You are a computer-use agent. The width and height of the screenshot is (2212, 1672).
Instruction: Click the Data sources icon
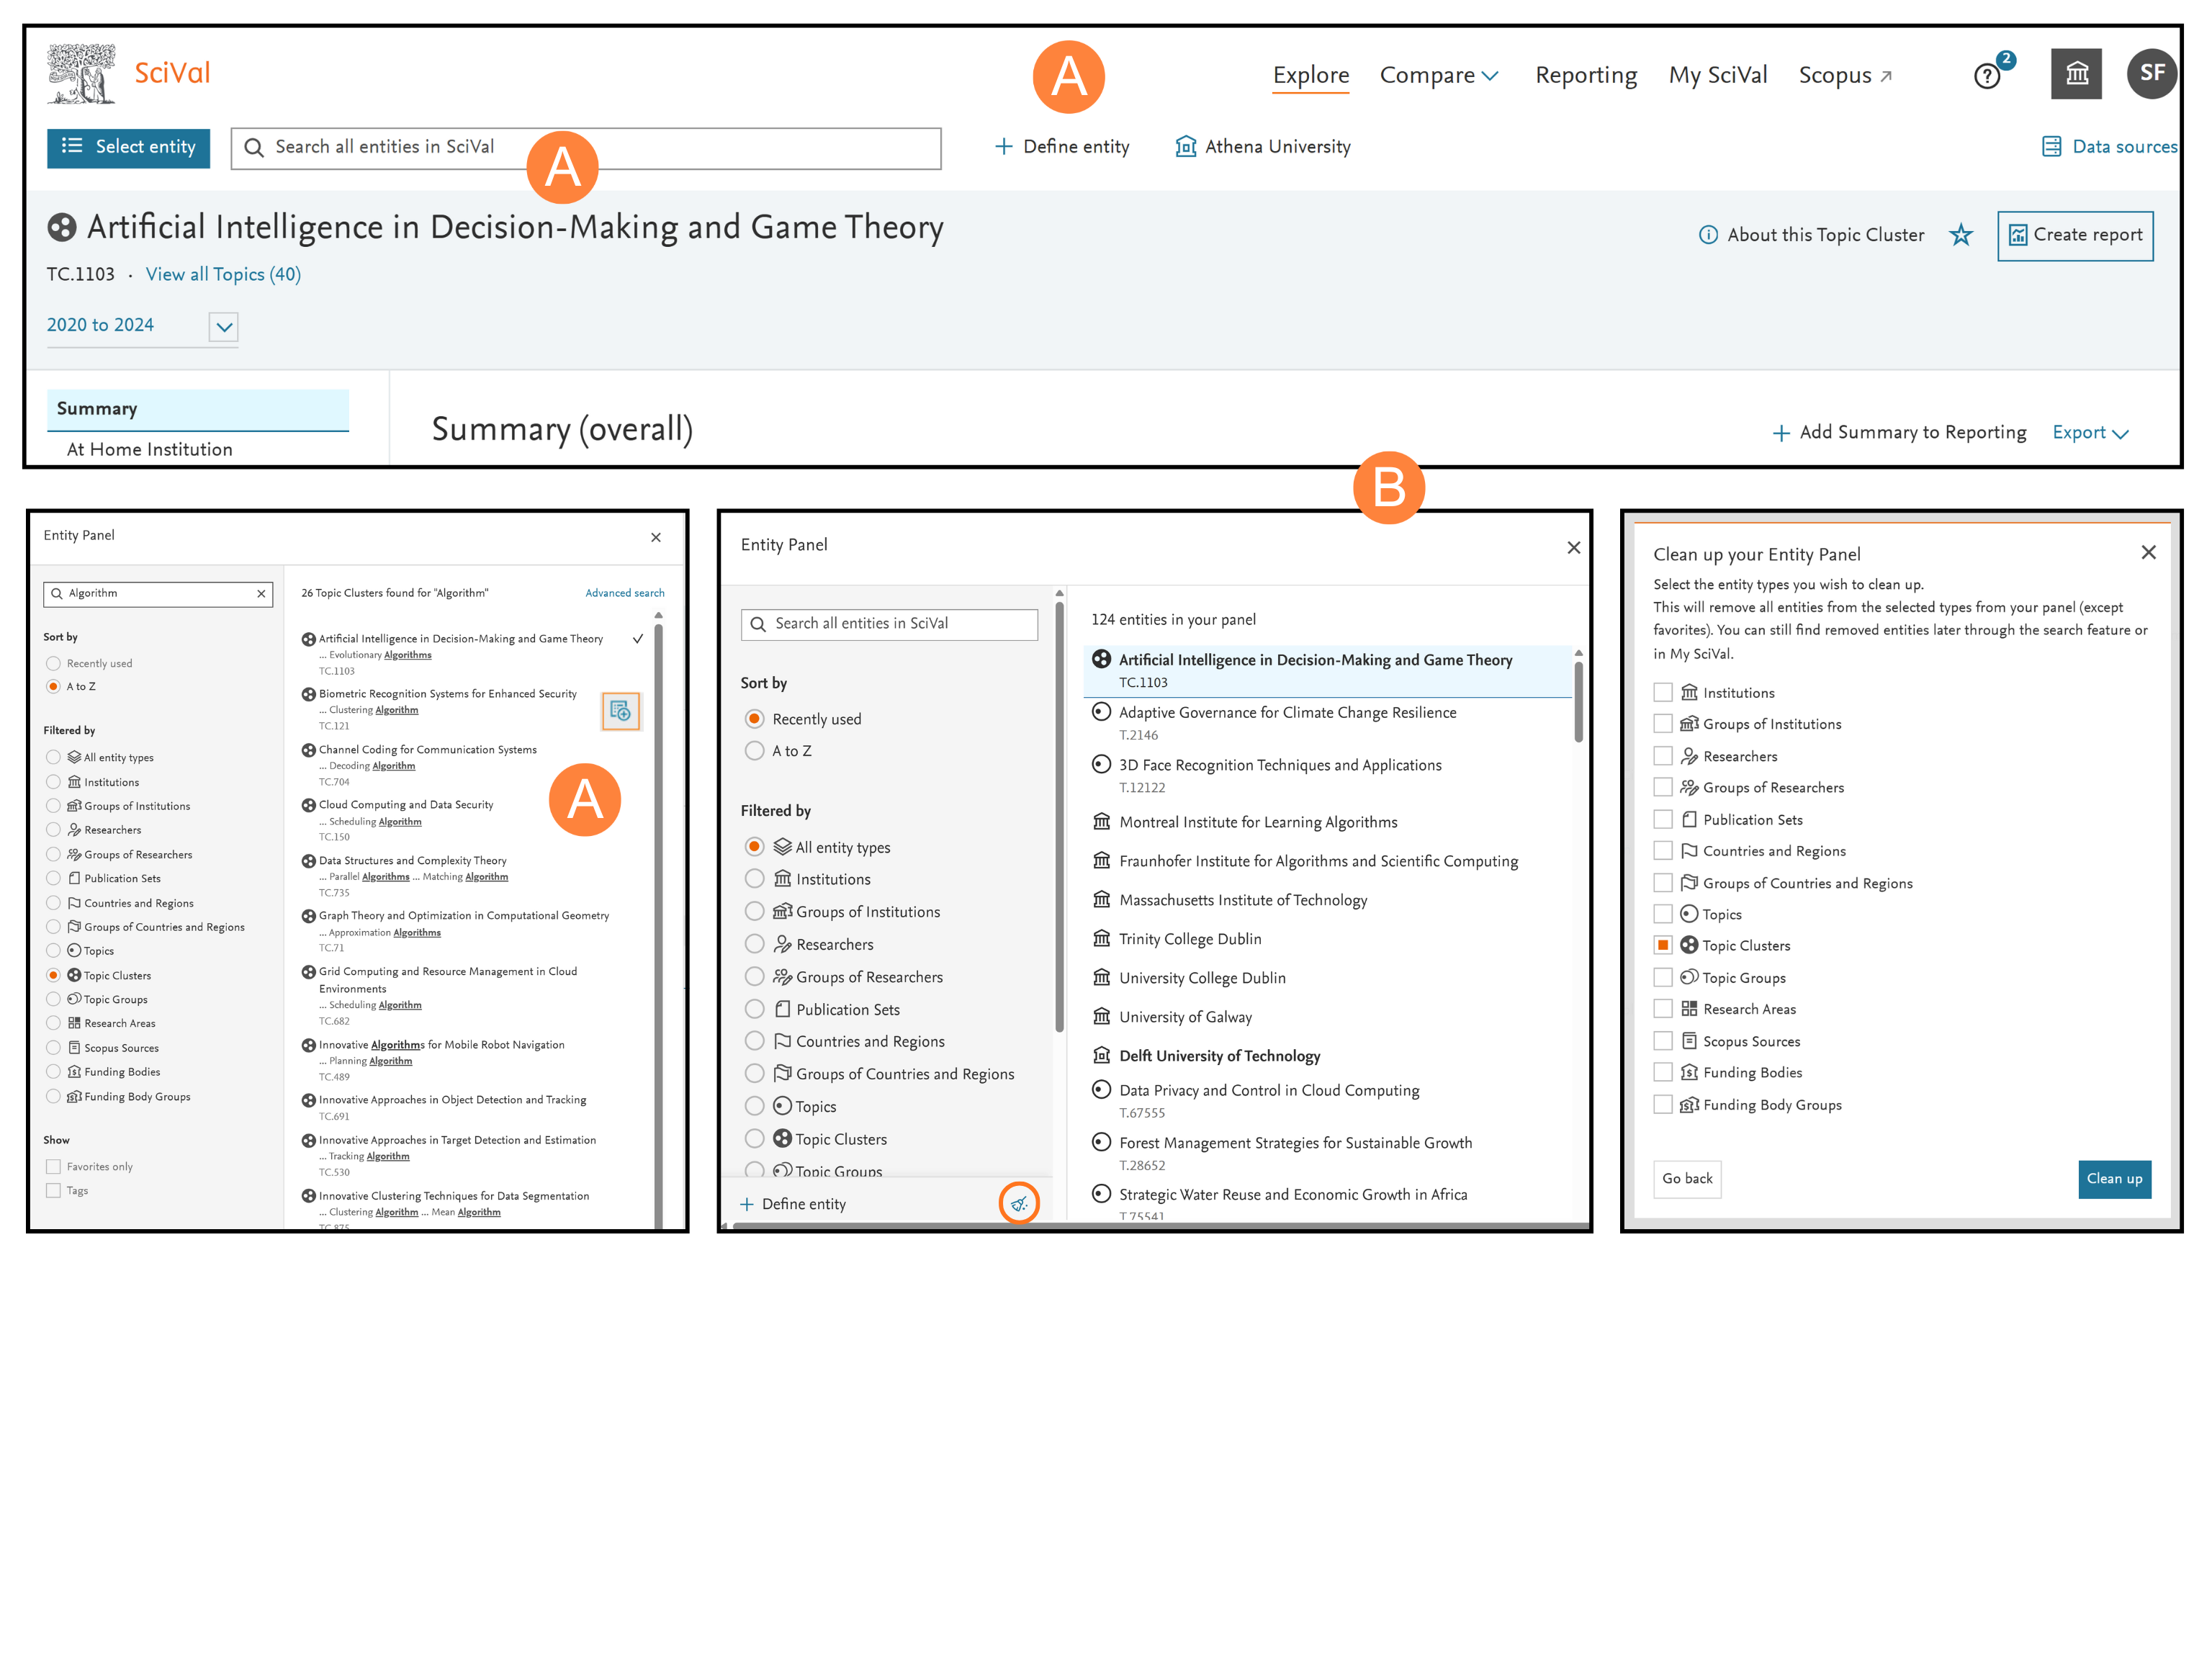[2051, 147]
